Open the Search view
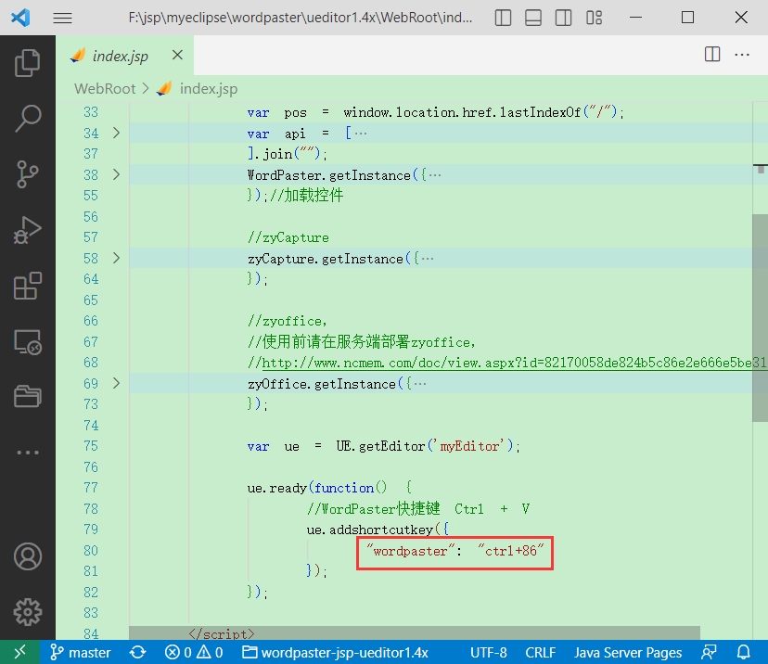768x664 pixels. pyautogui.click(x=28, y=119)
